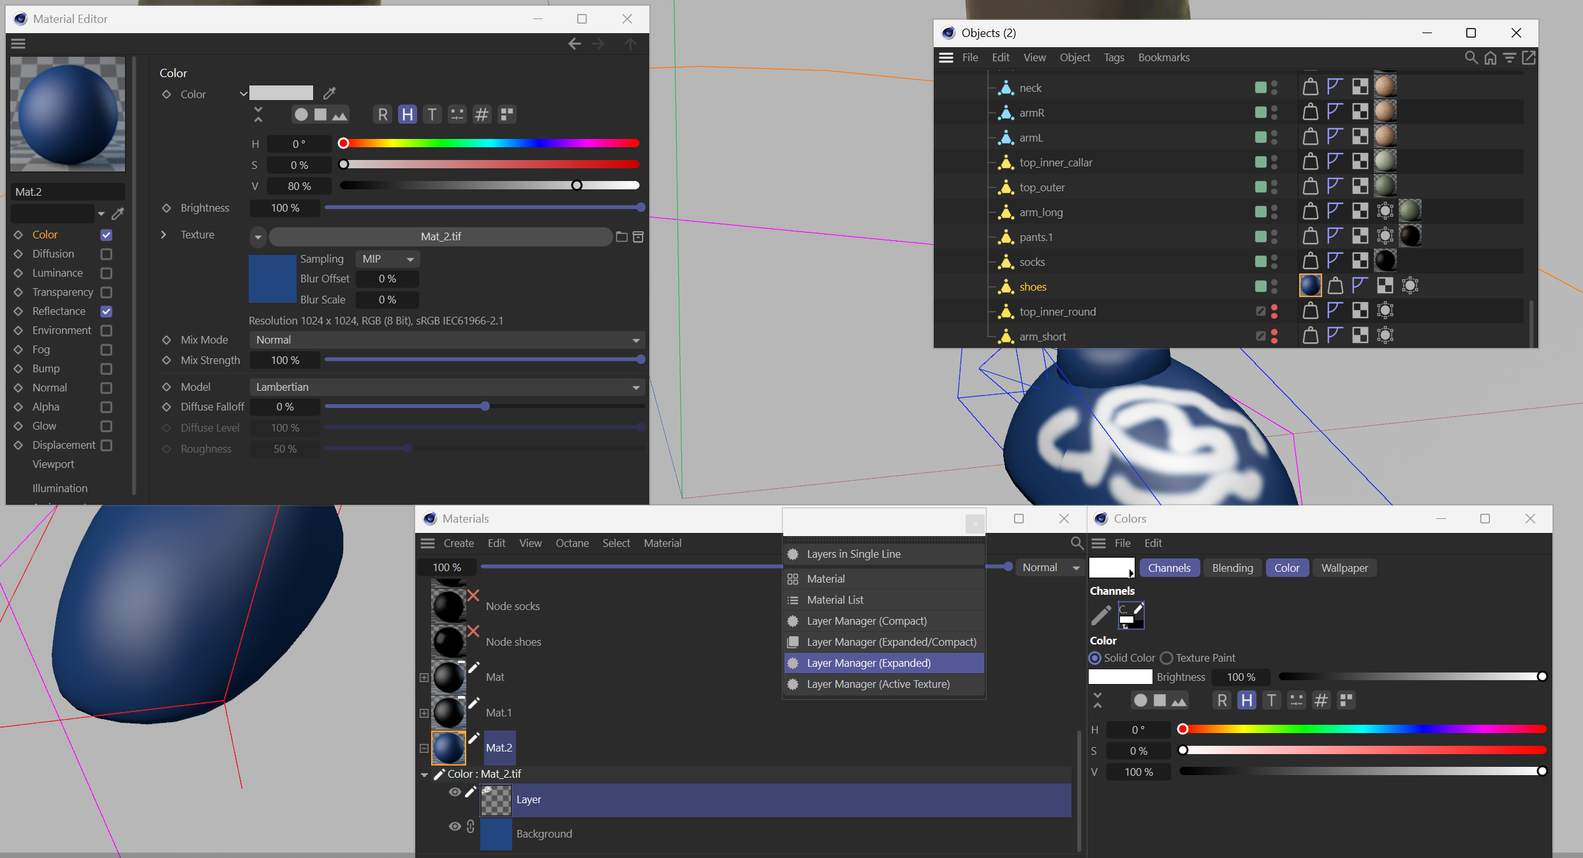This screenshot has width=1583, height=858.
Task: Toggle the Color channel checkbox
Action: click(x=107, y=235)
